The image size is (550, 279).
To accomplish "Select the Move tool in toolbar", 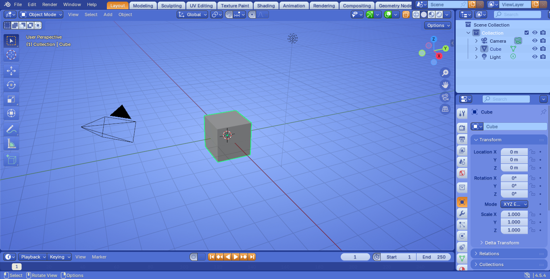I will [x=11, y=71].
